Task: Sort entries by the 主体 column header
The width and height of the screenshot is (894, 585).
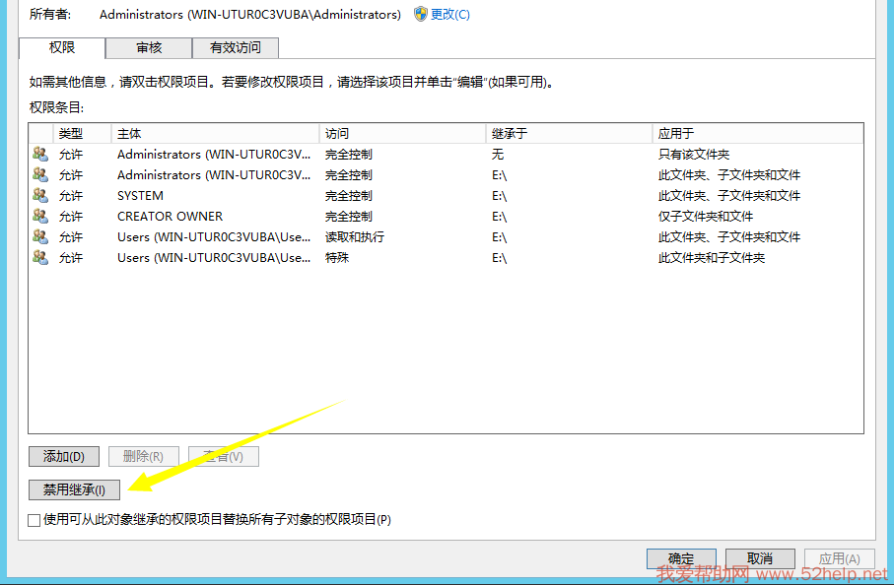Action: [215, 133]
